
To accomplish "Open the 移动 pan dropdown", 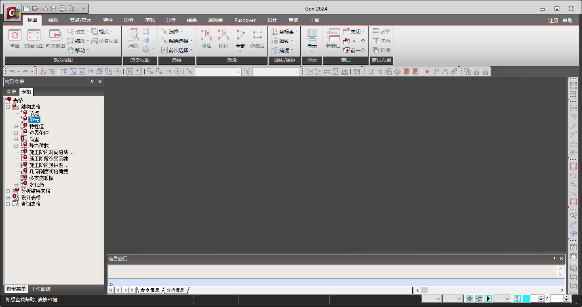I will tap(88, 50).
